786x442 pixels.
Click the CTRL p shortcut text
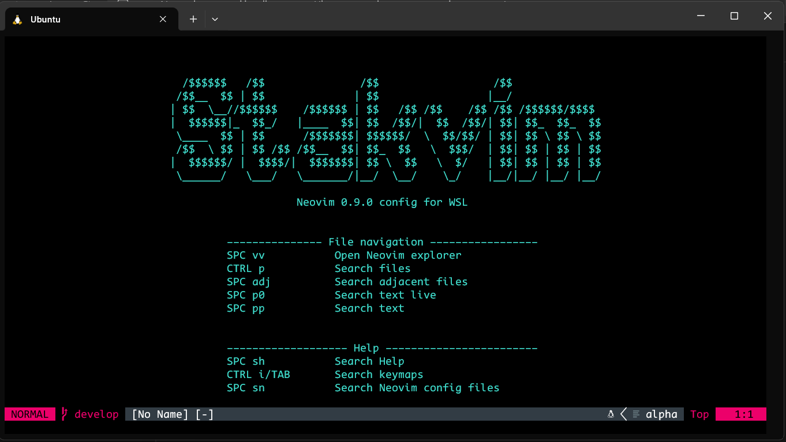pyautogui.click(x=246, y=268)
